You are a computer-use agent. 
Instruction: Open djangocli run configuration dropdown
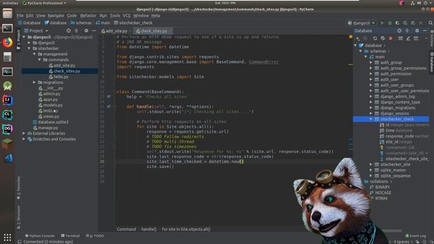[x=361, y=23]
